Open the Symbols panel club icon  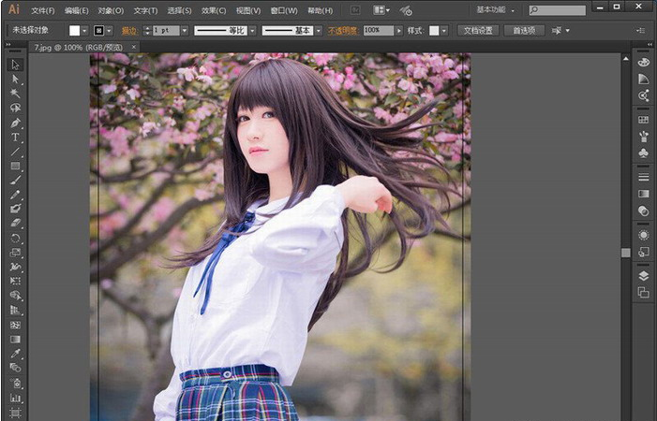[643, 152]
